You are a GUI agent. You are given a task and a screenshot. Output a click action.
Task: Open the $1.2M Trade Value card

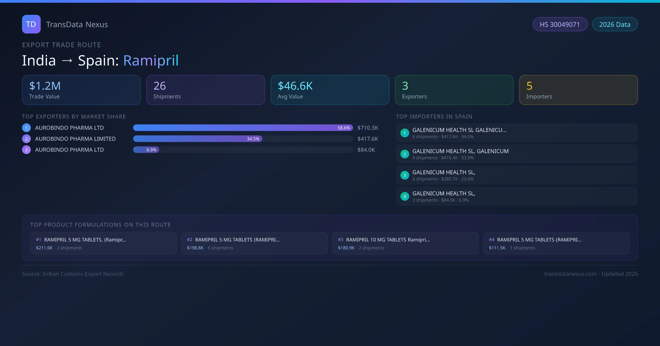[81, 90]
